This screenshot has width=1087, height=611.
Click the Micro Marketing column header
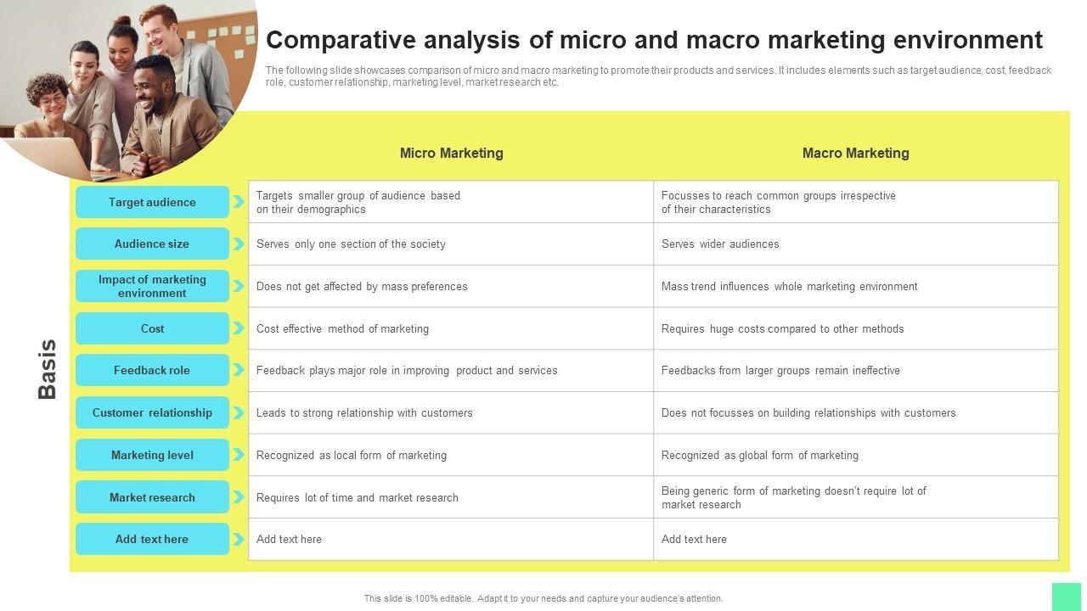pos(451,154)
